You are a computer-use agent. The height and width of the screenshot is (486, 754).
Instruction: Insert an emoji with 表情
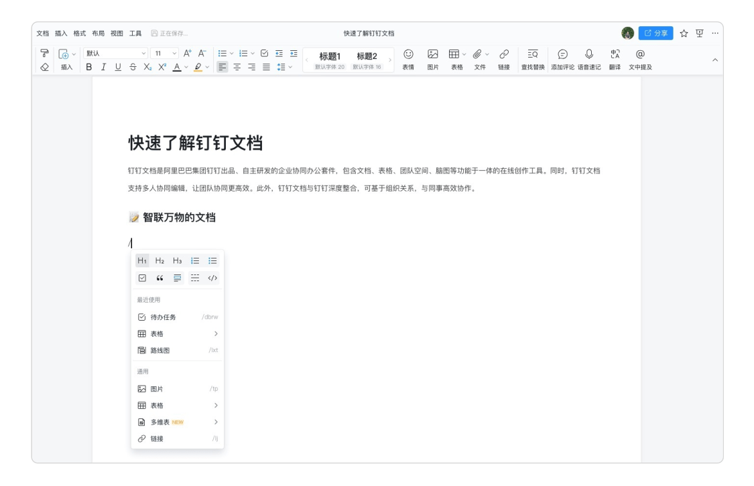pyautogui.click(x=408, y=60)
